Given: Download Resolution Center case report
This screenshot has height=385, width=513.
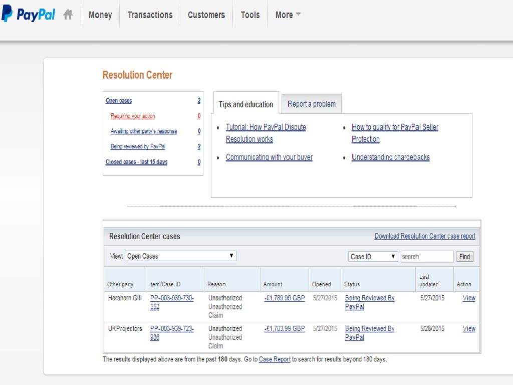Looking at the screenshot, I should (x=425, y=236).
